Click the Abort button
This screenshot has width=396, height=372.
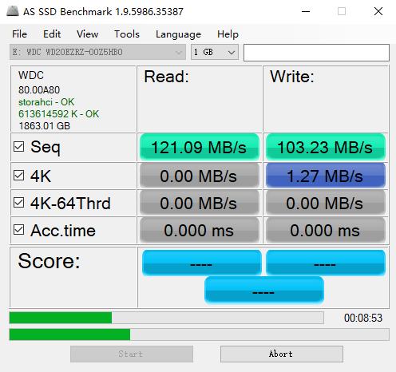282,354
